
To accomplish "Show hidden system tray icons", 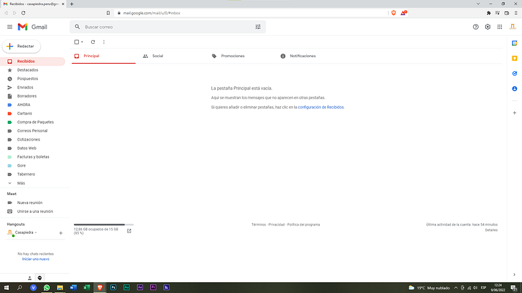I will point(456,288).
